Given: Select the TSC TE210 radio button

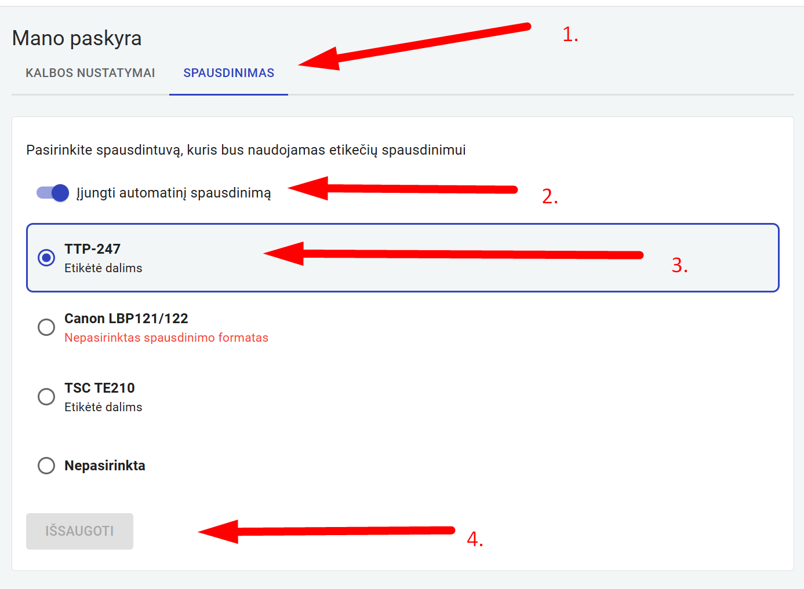Looking at the screenshot, I should (46, 397).
